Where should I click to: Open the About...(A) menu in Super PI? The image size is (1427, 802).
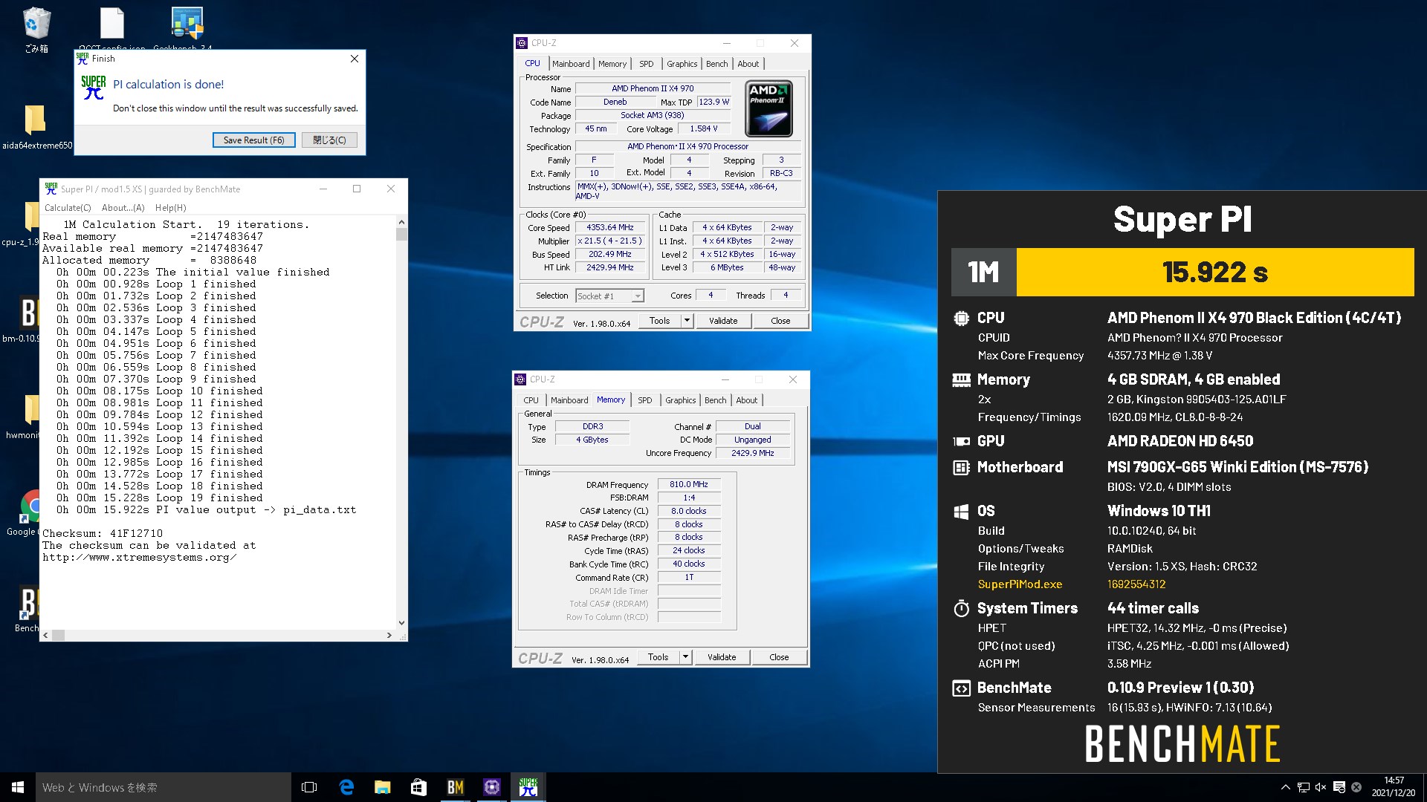tap(123, 208)
